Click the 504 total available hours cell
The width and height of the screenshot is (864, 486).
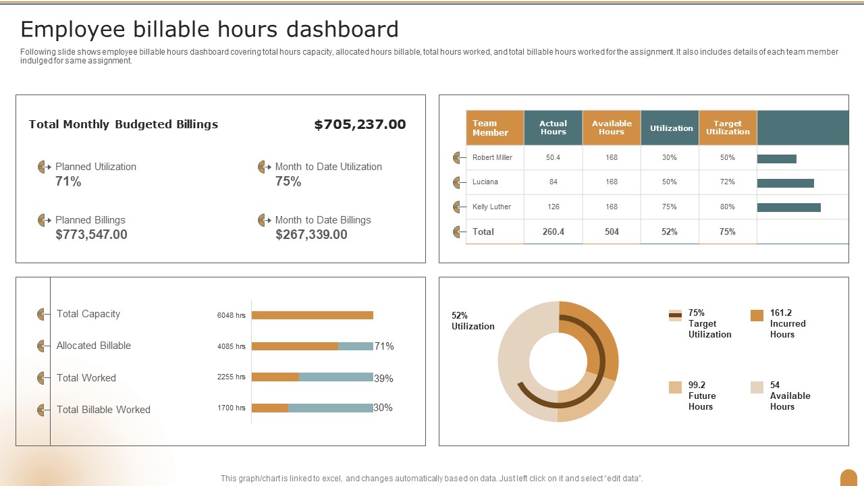coord(612,232)
